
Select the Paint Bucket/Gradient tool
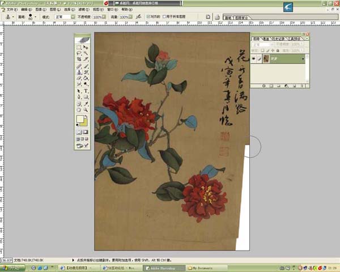(x=86, y=78)
